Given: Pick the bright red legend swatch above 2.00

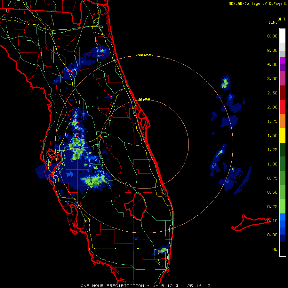Looking at the screenshot, I should (x=283, y=107).
